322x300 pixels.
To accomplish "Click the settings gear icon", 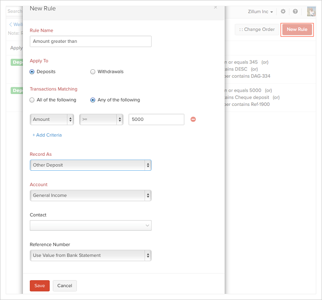I will click(x=283, y=11).
